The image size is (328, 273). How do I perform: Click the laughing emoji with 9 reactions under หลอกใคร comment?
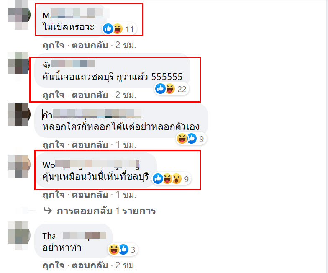coord(182,138)
